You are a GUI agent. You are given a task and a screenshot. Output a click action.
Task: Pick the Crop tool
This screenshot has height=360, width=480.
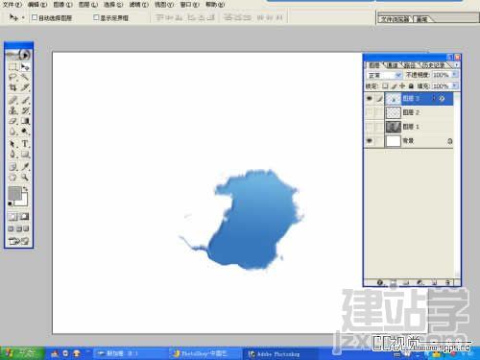12,87
